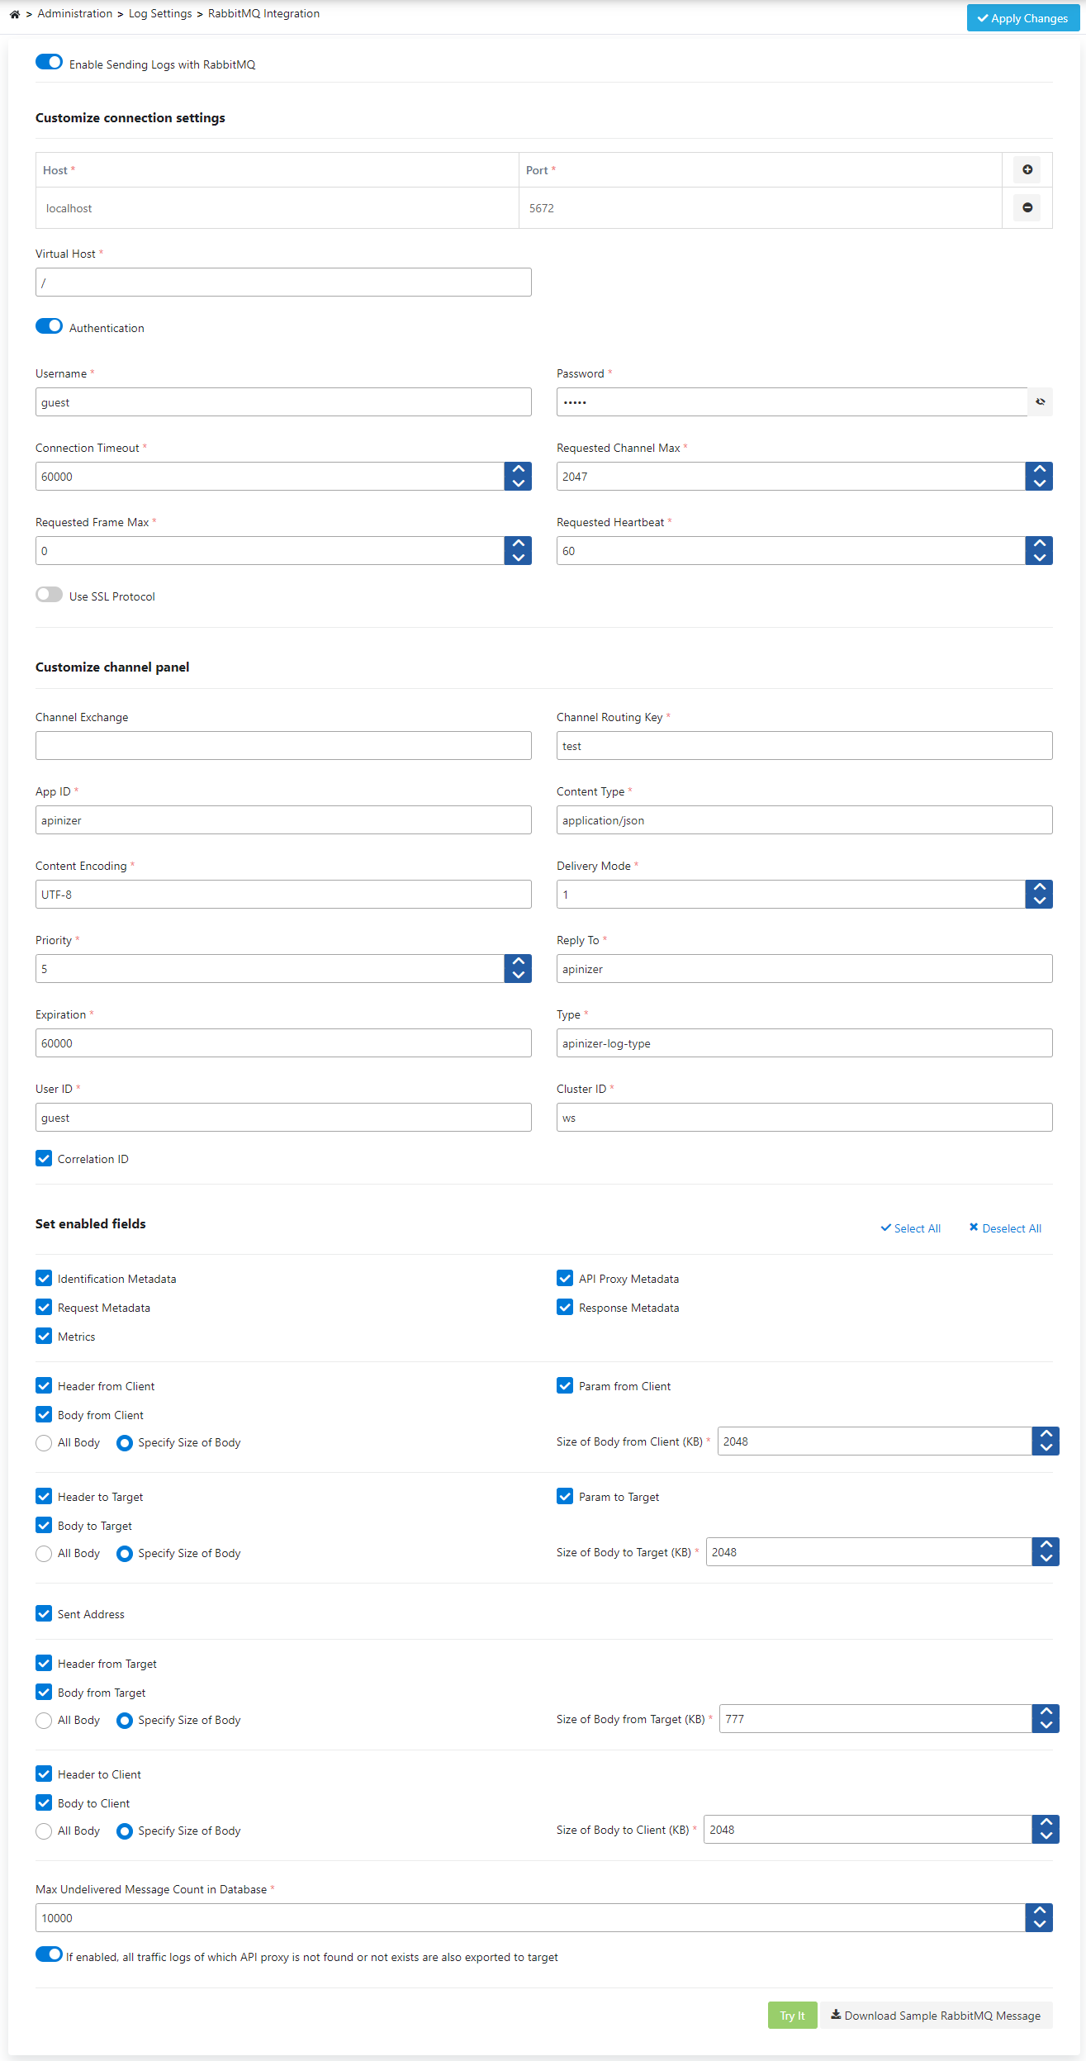This screenshot has height=2061, width=1086.
Task: Remove the localhost row with minus icon
Action: coord(1027,207)
